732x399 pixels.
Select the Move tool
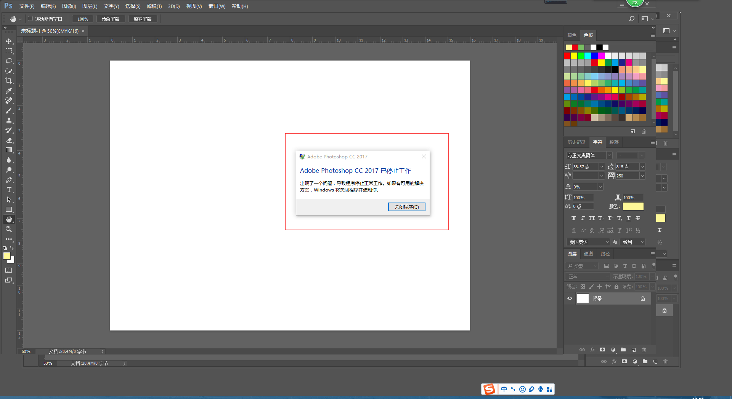[9, 41]
